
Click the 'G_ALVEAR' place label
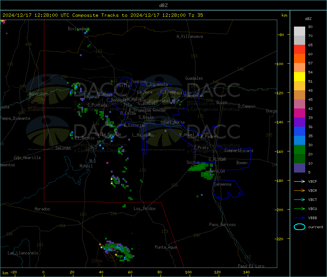tap(217, 159)
